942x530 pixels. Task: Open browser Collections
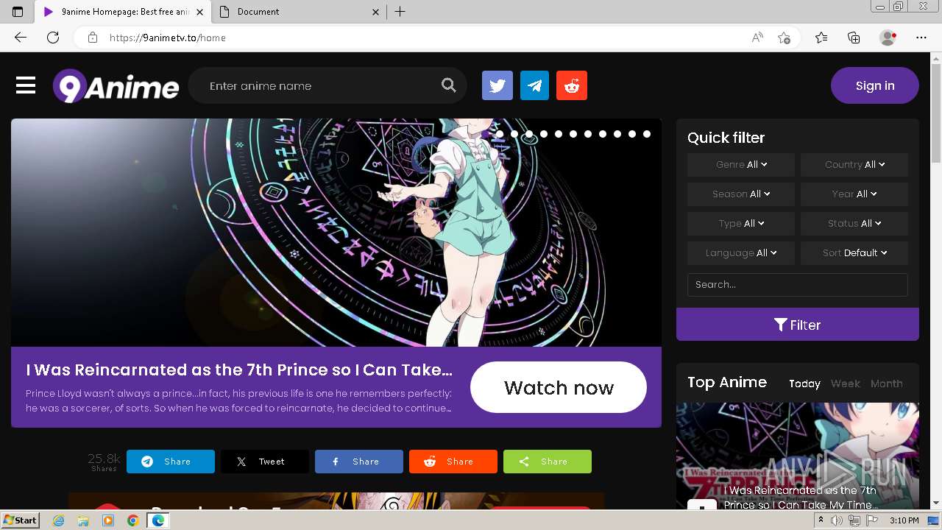854,38
